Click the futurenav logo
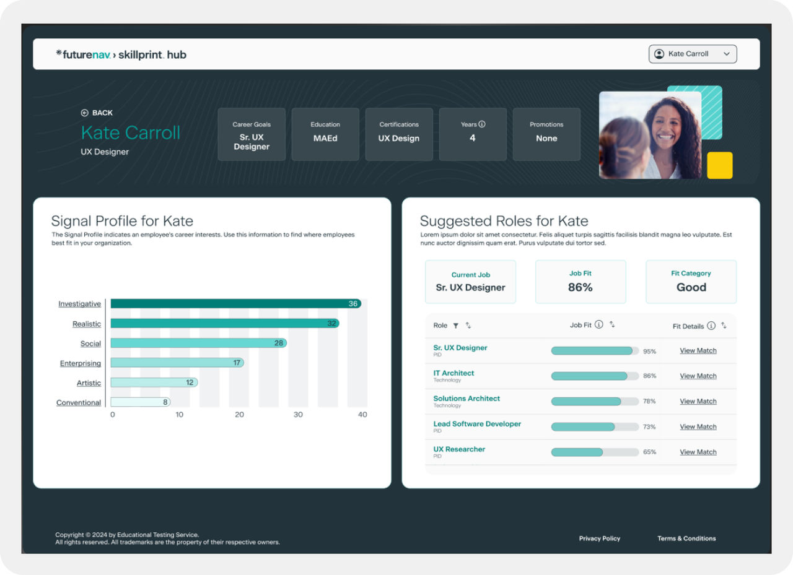793x575 pixels. [x=84, y=54]
